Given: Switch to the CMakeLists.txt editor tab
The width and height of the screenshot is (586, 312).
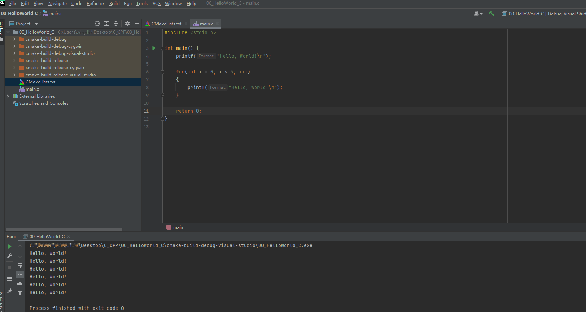Looking at the screenshot, I should tap(166, 24).
